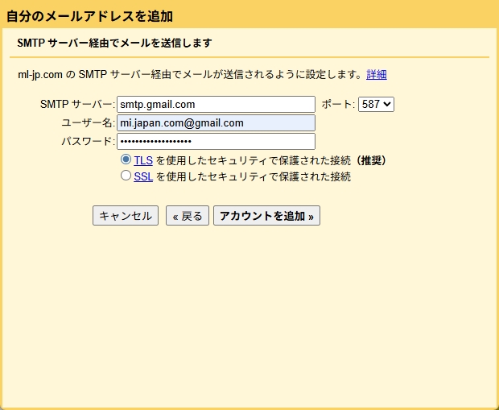The height and width of the screenshot is (410, 499).
Task: Click the ユーザー名: label
Action: (x=89, y=122)
